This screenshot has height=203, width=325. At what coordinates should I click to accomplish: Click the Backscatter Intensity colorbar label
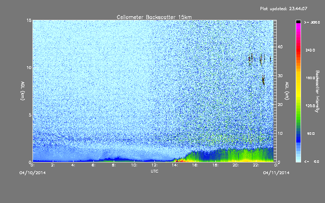coord(317,91)
